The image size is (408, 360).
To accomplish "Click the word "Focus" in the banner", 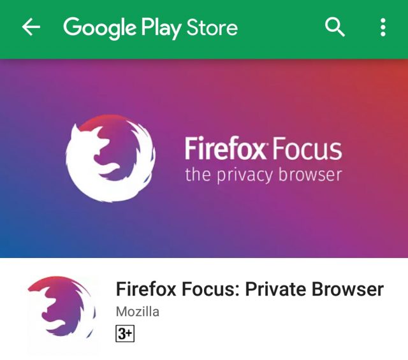I will click(x=307, y=149).
